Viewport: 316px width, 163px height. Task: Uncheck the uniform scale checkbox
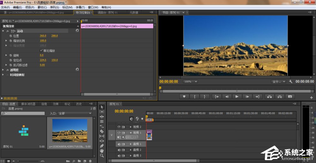pos(41,50)
